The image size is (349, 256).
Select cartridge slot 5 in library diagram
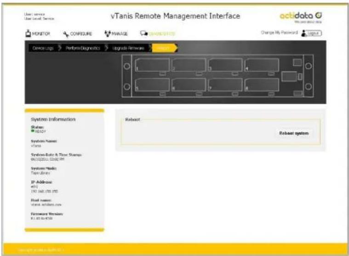152,85
